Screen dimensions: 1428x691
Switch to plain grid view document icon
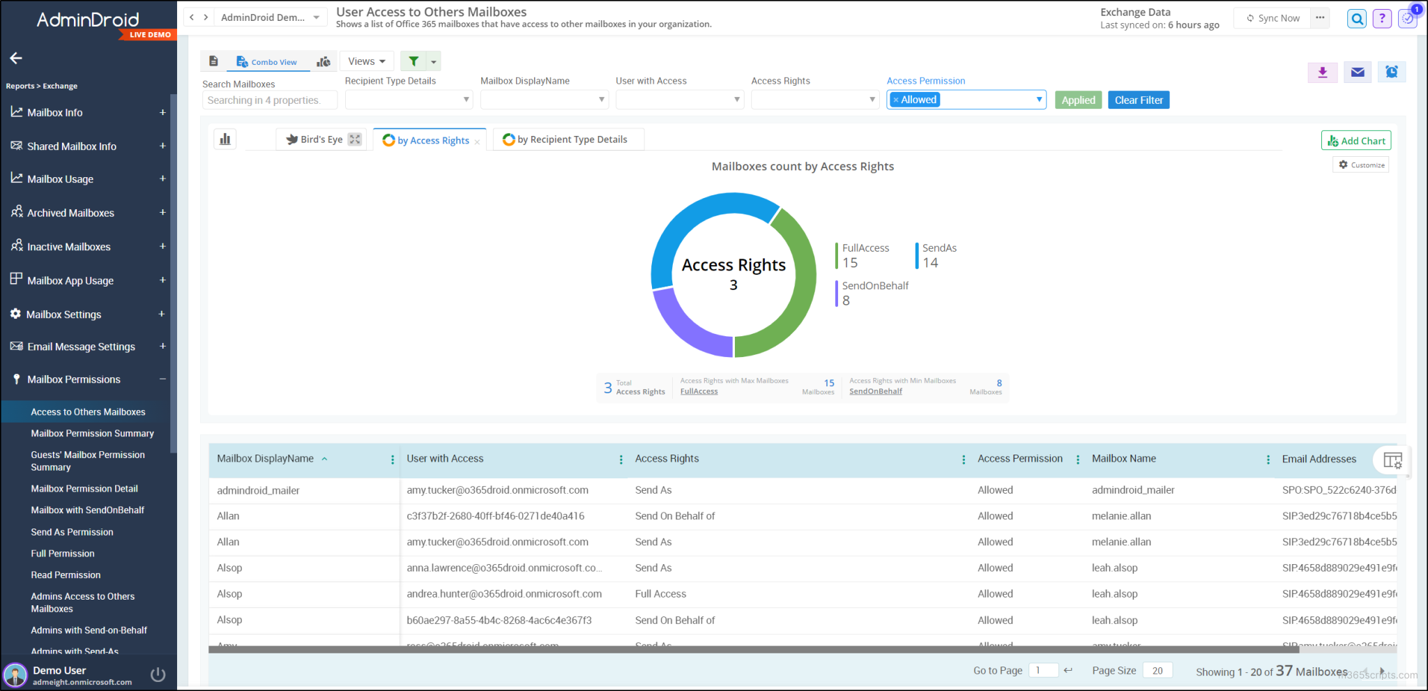coord(213,61)
